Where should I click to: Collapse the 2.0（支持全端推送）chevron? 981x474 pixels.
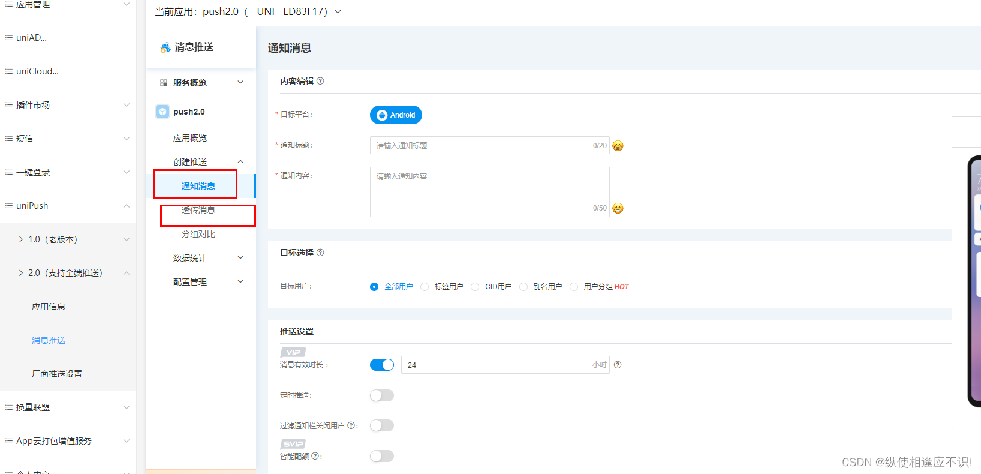point(127,273)
